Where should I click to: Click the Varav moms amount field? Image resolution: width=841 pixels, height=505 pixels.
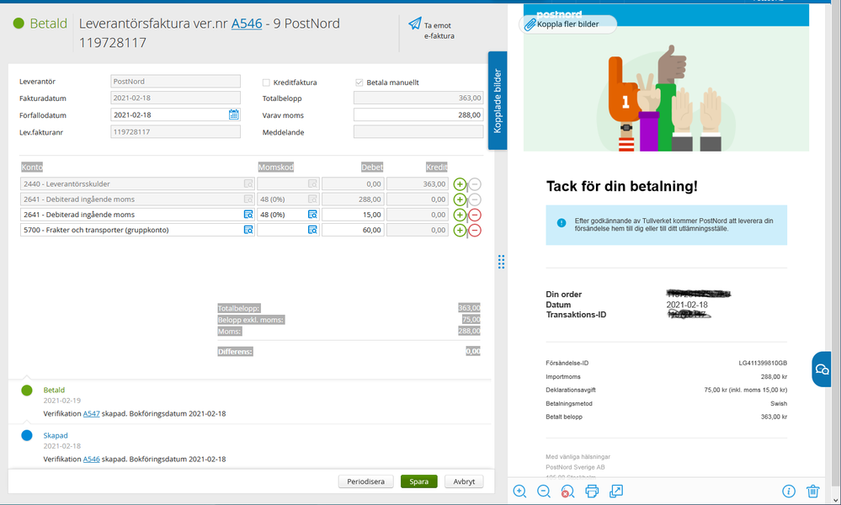(418, 114)
